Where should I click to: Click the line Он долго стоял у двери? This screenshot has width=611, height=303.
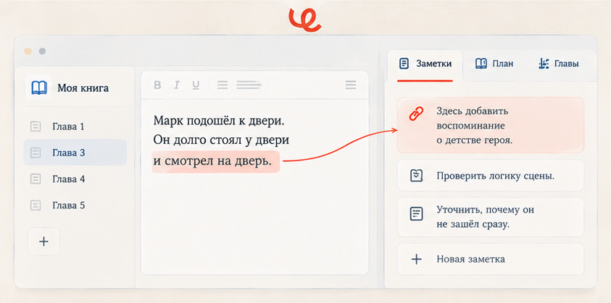tap(221, 140)
